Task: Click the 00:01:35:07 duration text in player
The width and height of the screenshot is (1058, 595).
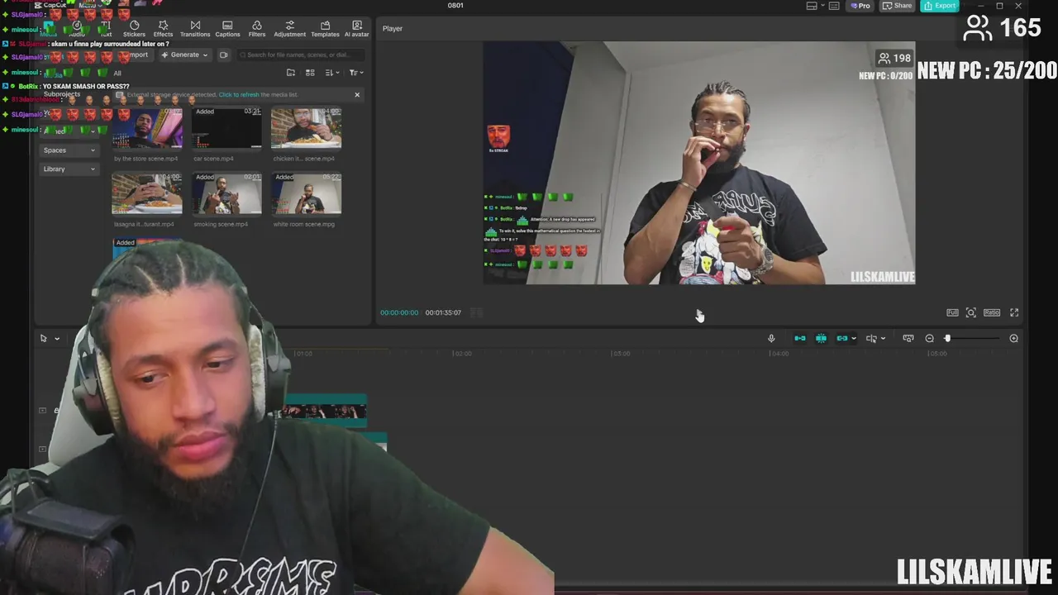Action: click(443, 312)
